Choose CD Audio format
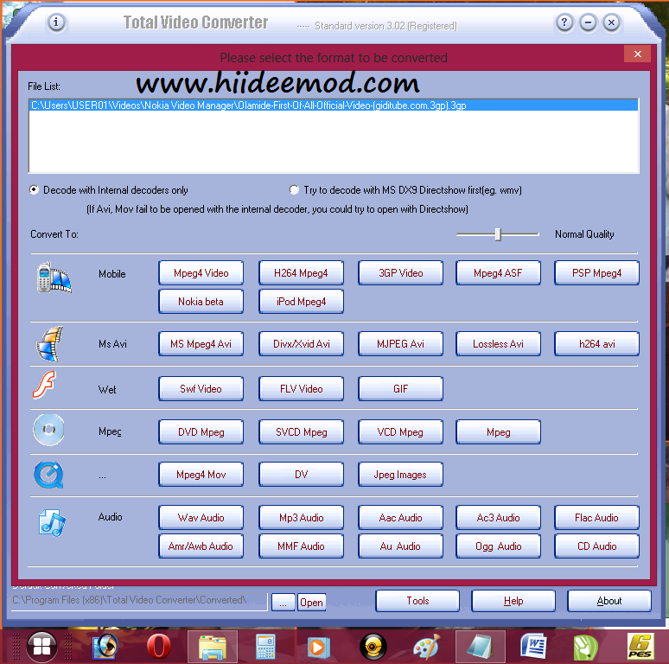This screenshot has width=669, height=664. point(597,546)
